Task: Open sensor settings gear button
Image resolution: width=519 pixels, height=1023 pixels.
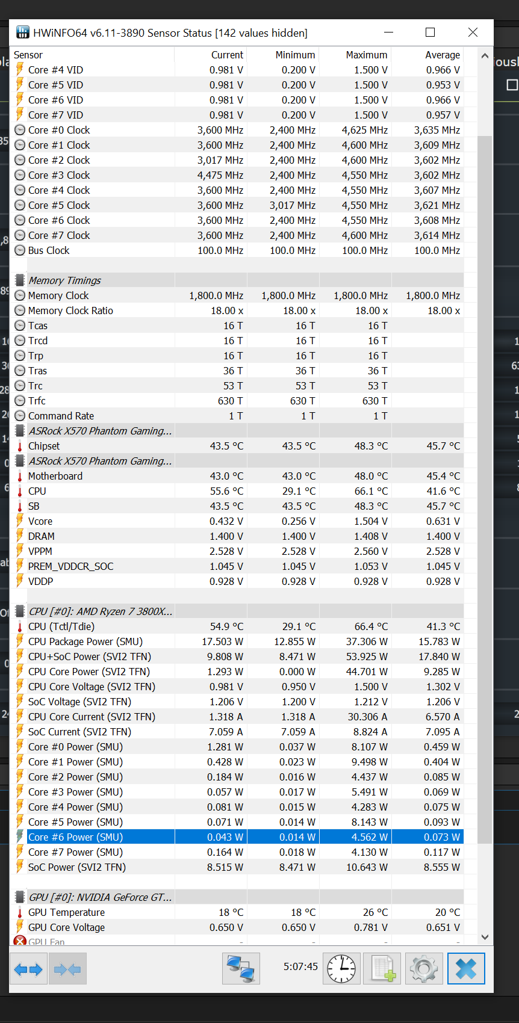Action: click(424, 969)
